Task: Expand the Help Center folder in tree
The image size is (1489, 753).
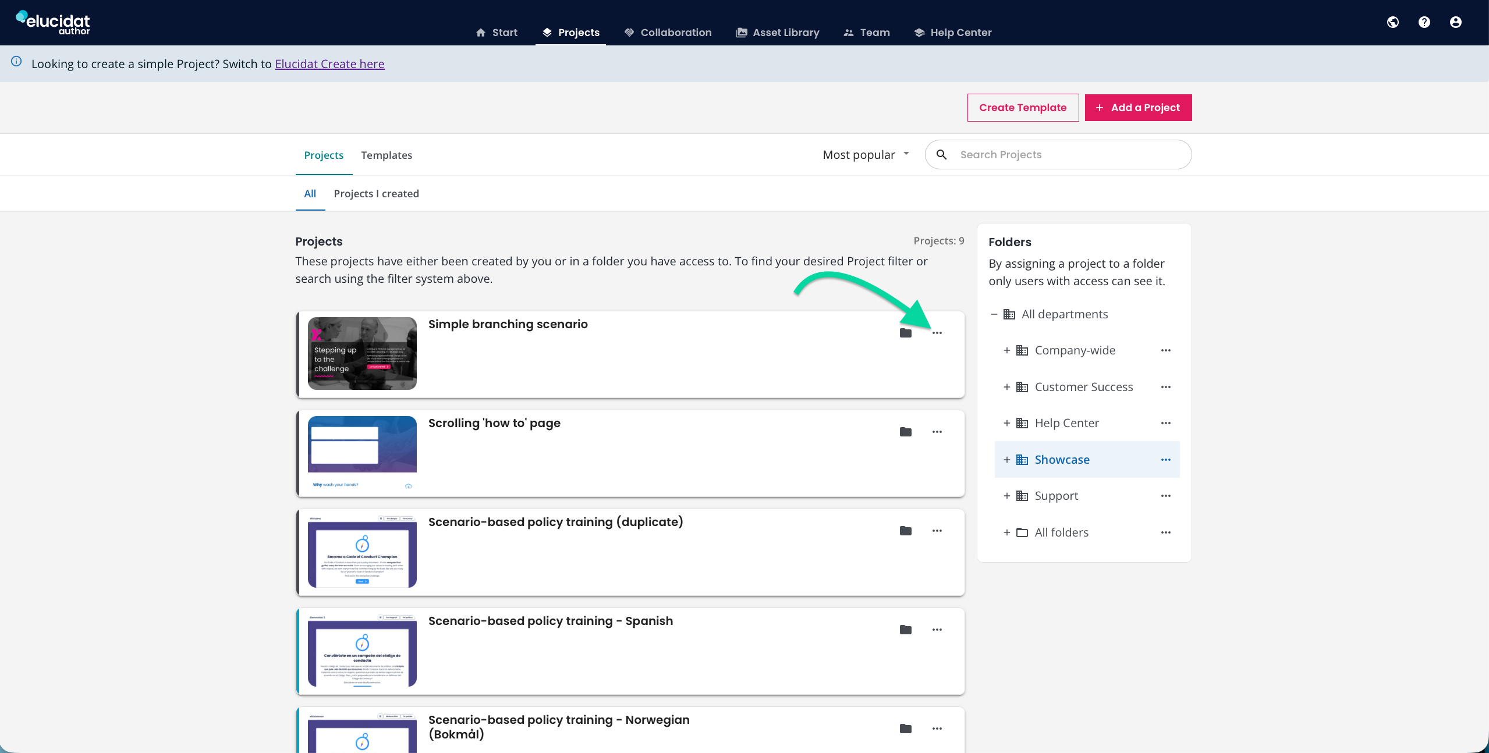Action: pyautogui.click(x=1006, y=423)
